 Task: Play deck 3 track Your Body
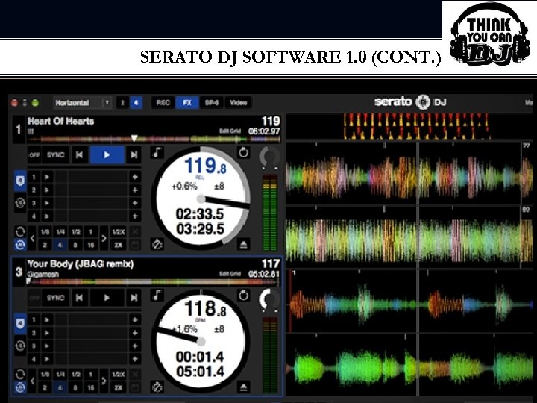click(107, 298)
